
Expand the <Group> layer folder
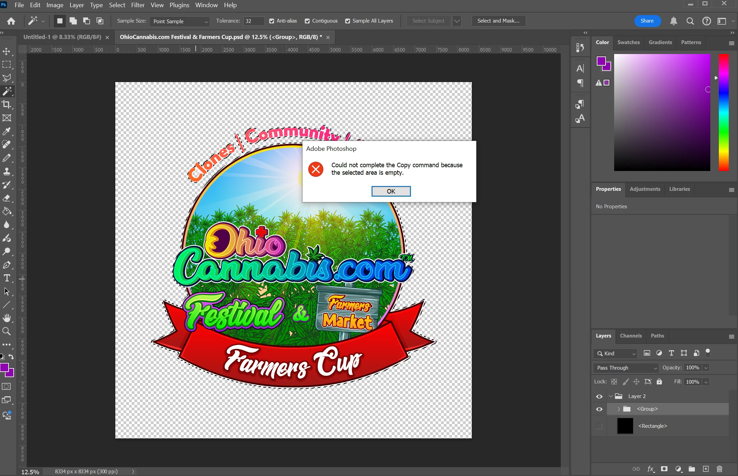[x=619, y=409]
